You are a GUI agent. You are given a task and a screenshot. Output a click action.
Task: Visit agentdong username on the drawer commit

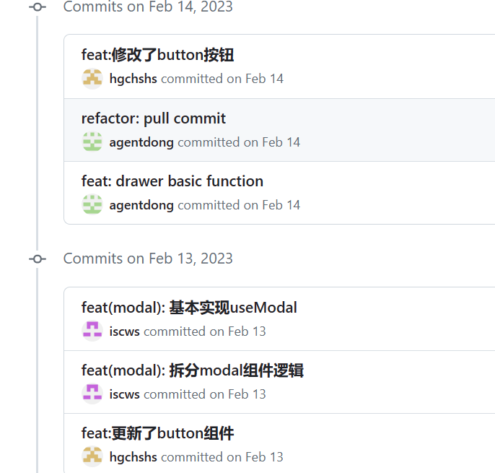[141, 205]
